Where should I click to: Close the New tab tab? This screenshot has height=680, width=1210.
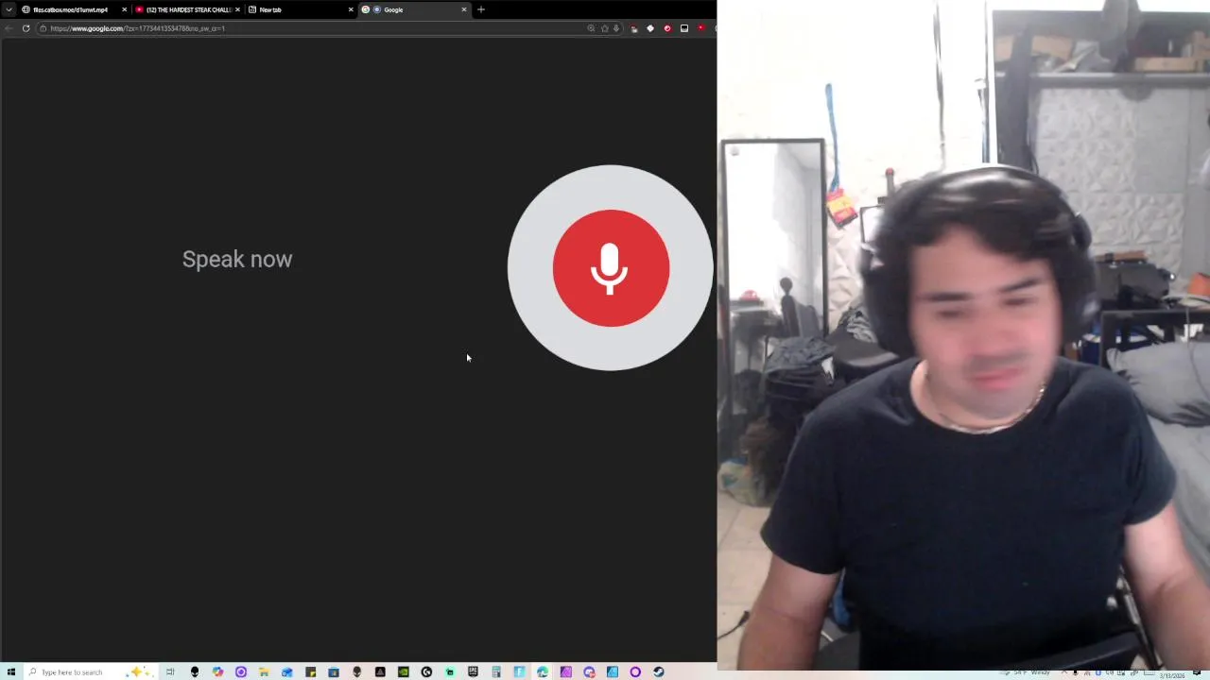point(351,9)
